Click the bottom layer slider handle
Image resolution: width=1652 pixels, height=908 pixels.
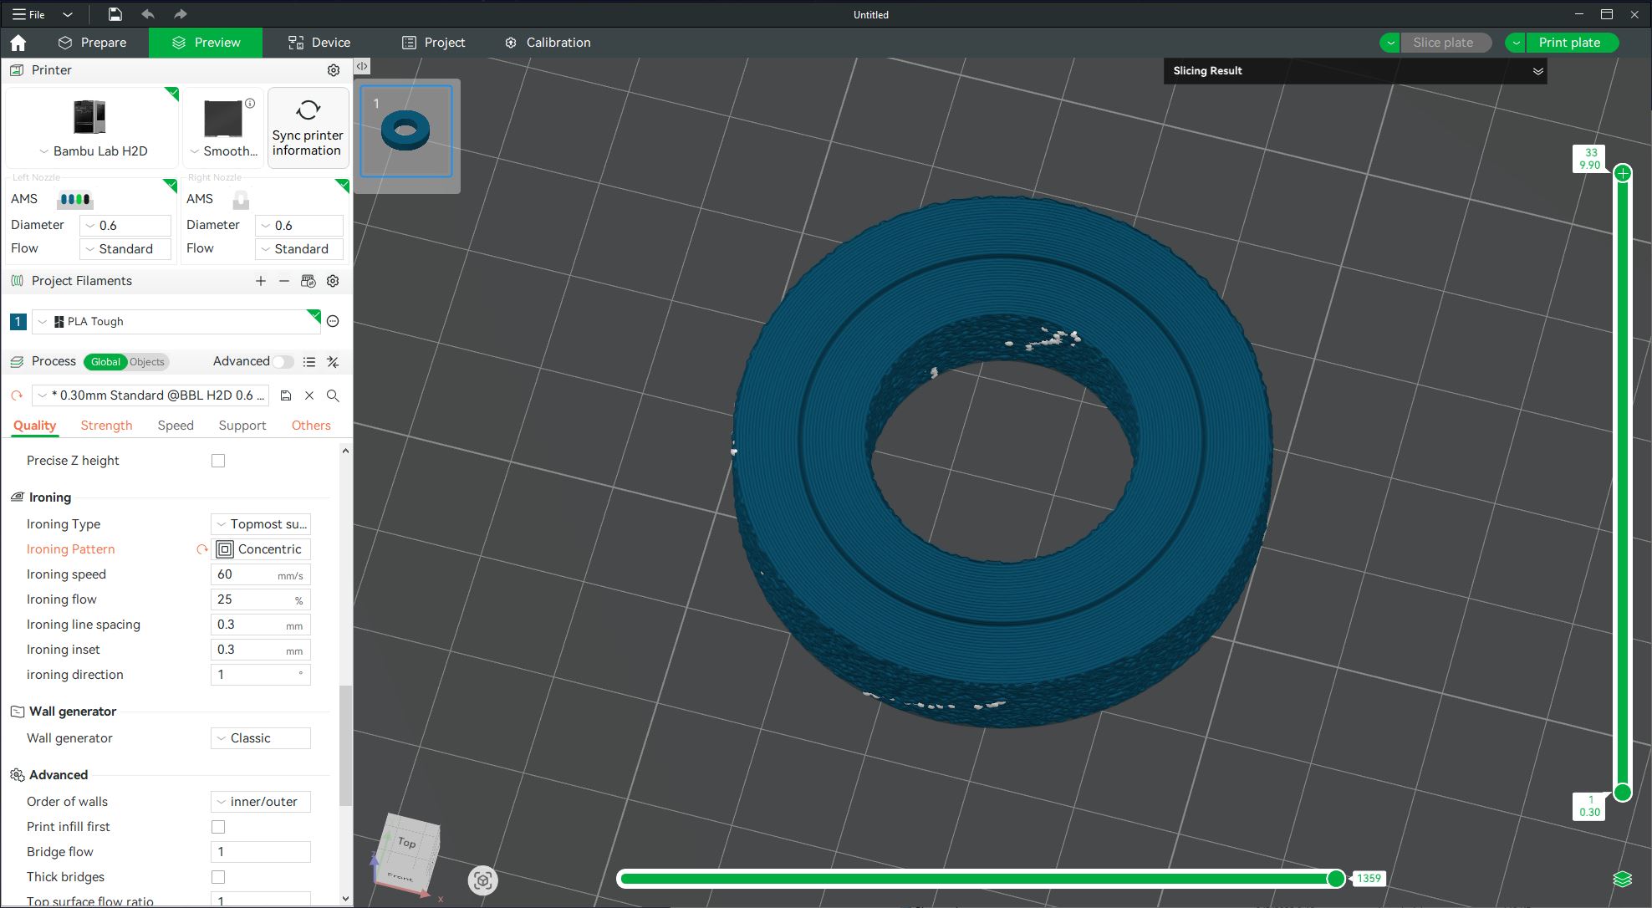(x=1623, y=792)
